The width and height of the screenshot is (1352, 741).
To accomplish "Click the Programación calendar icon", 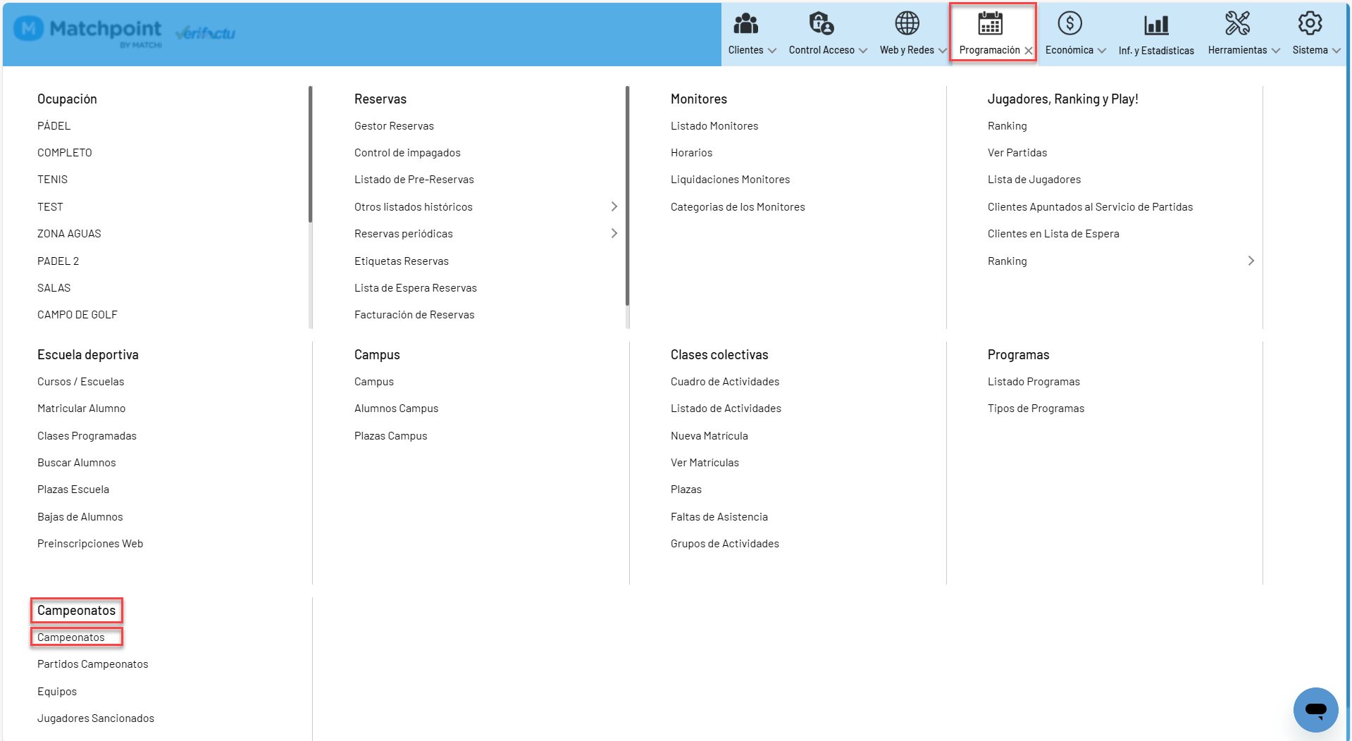I will (x=990, y=24).
